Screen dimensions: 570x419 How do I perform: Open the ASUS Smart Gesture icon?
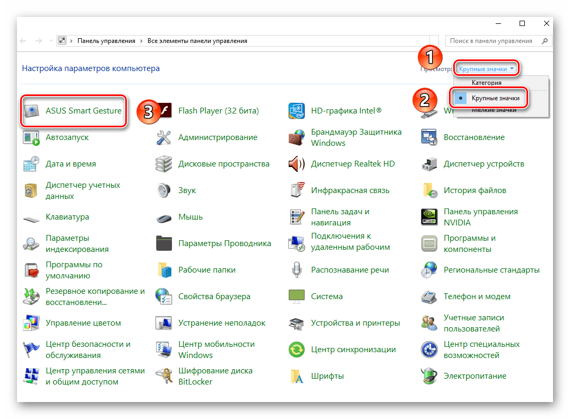(31, 111)
